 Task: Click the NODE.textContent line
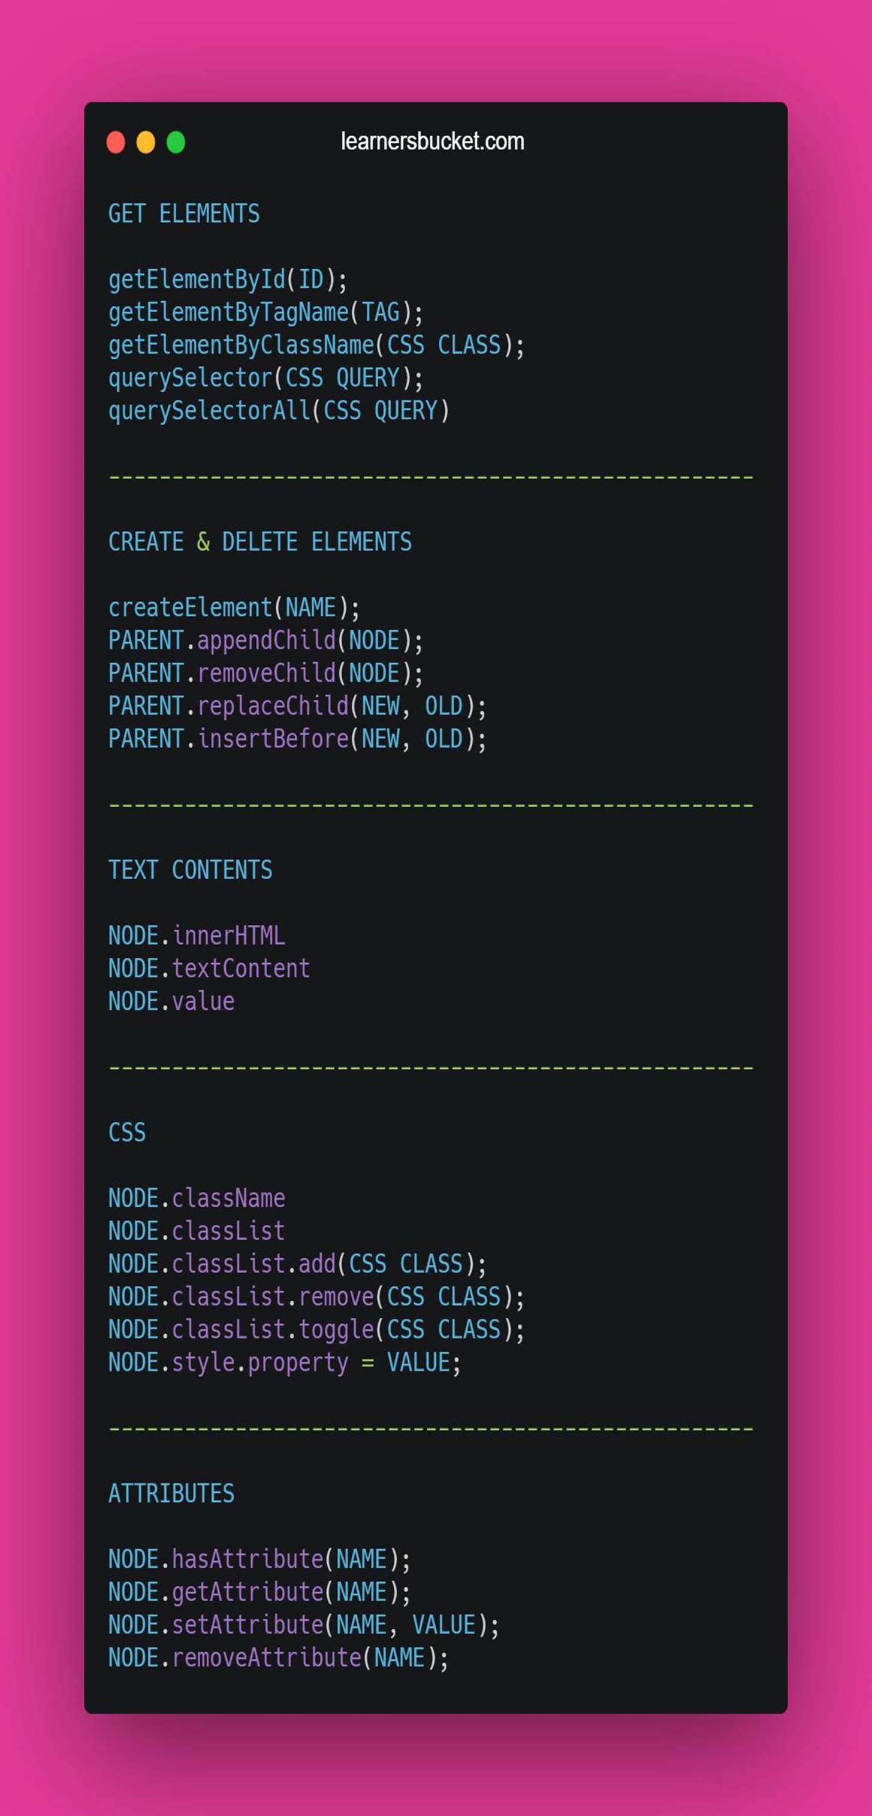(x=209, y=969)
